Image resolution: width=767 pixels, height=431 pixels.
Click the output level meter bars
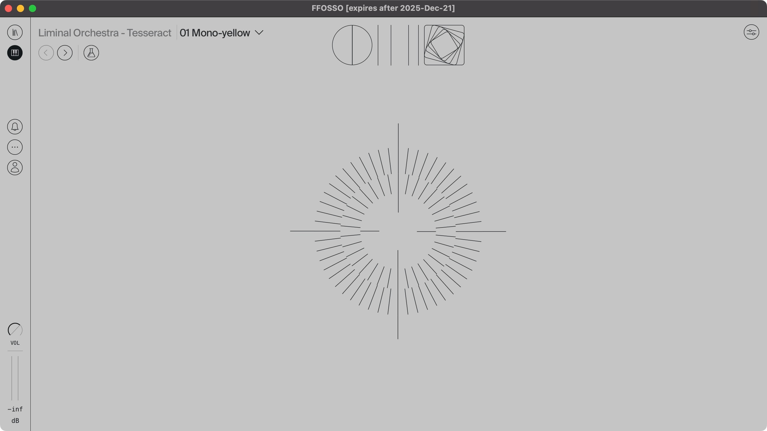click(15, 378)
